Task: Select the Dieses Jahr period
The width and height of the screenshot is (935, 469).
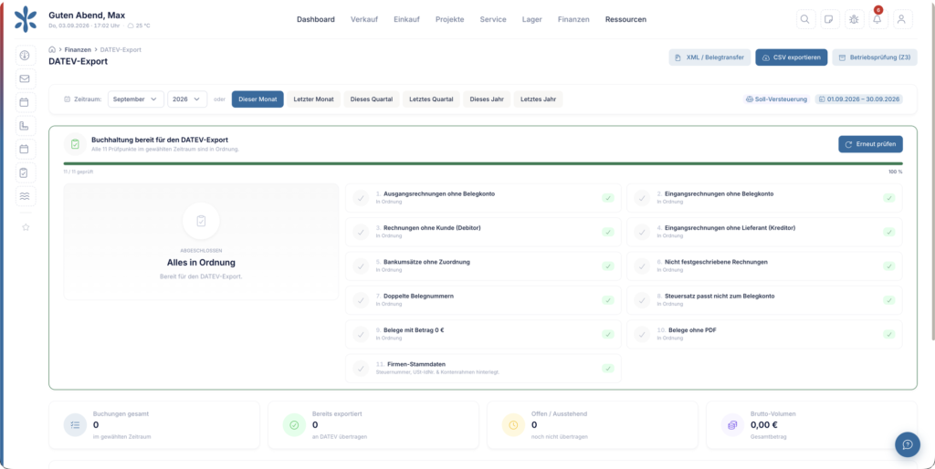Action: [487, 99]
